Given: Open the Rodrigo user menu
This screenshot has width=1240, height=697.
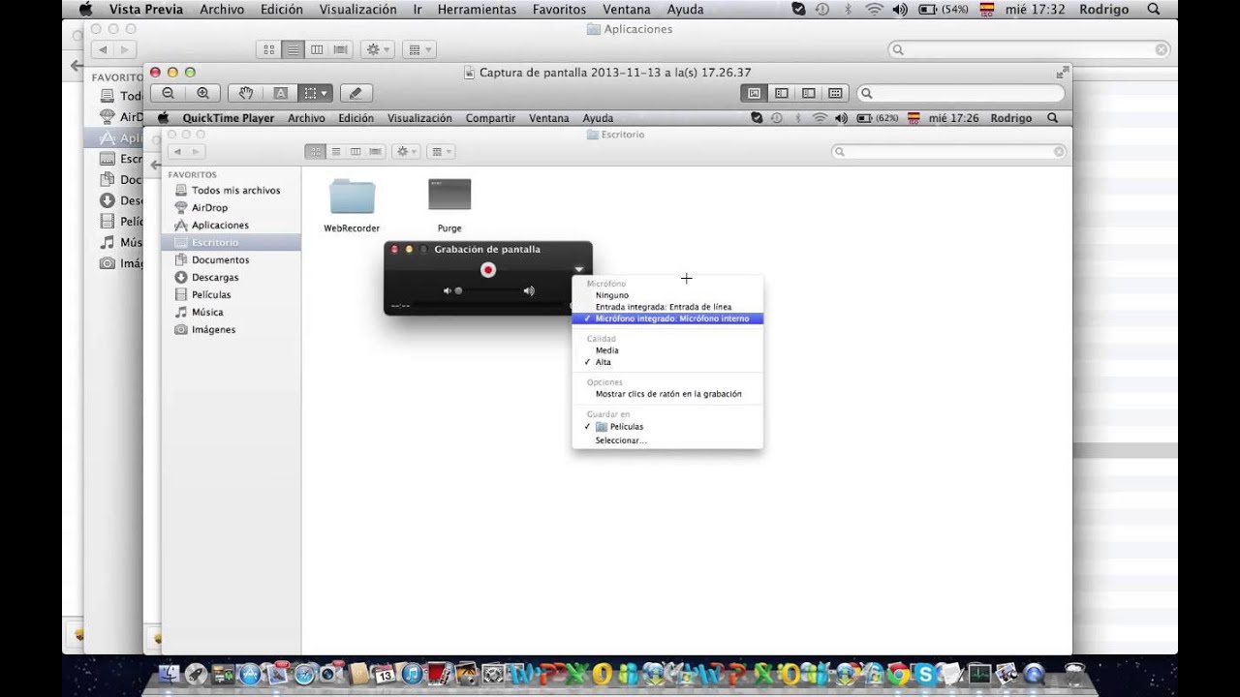Looking at the screenshot, I should click(1103, 9).
